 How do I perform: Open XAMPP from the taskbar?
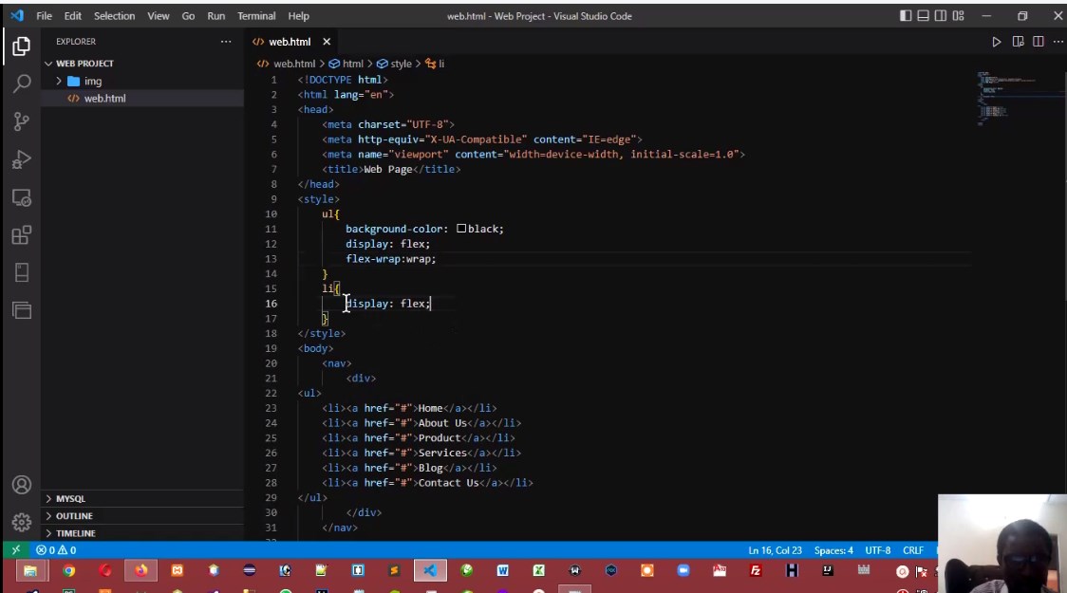[177, 570]
